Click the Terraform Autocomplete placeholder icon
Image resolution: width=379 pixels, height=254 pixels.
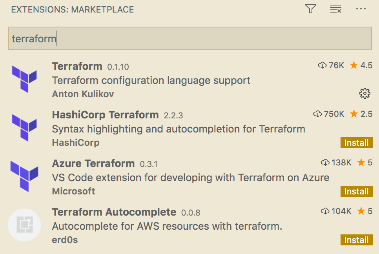pyautogui.click(x=24, y=225)
